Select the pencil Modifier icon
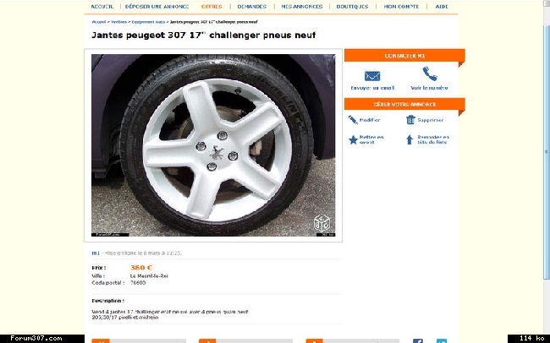 353,120
